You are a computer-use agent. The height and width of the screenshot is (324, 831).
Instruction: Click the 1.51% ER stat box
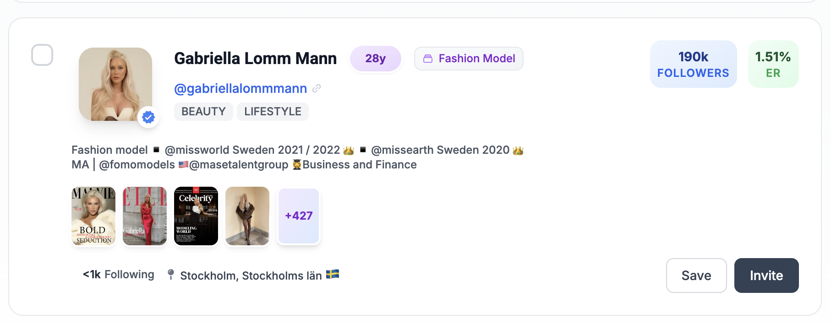(773, 64)
